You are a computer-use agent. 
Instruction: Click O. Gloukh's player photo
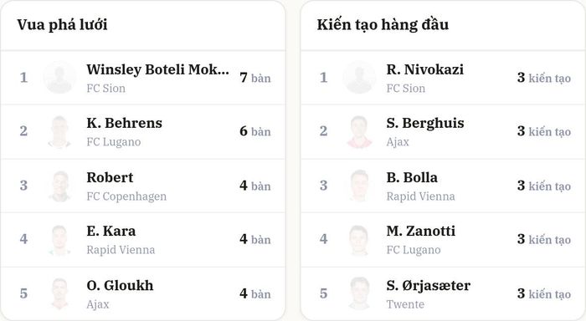pyautogui.click(x=59, y=294)
